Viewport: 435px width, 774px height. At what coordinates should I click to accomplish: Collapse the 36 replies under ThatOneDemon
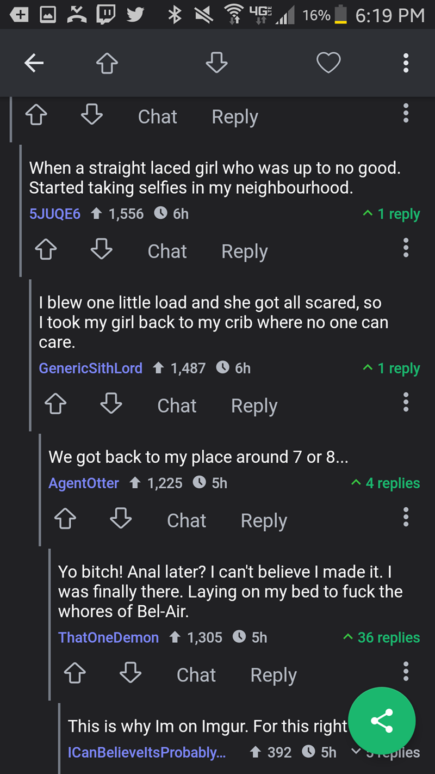pos(382,637)
